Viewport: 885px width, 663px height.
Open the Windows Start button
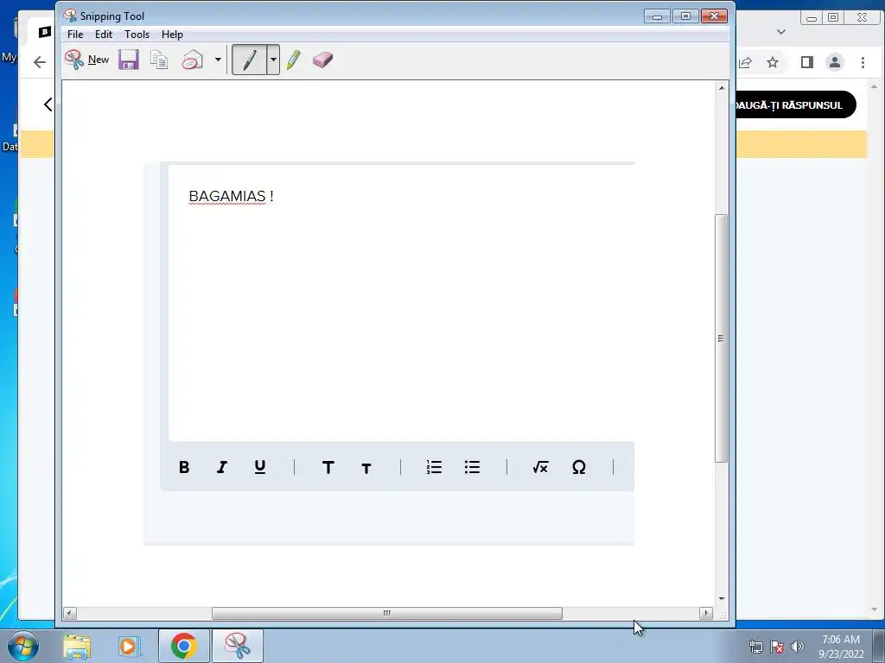tap(23, 646)
